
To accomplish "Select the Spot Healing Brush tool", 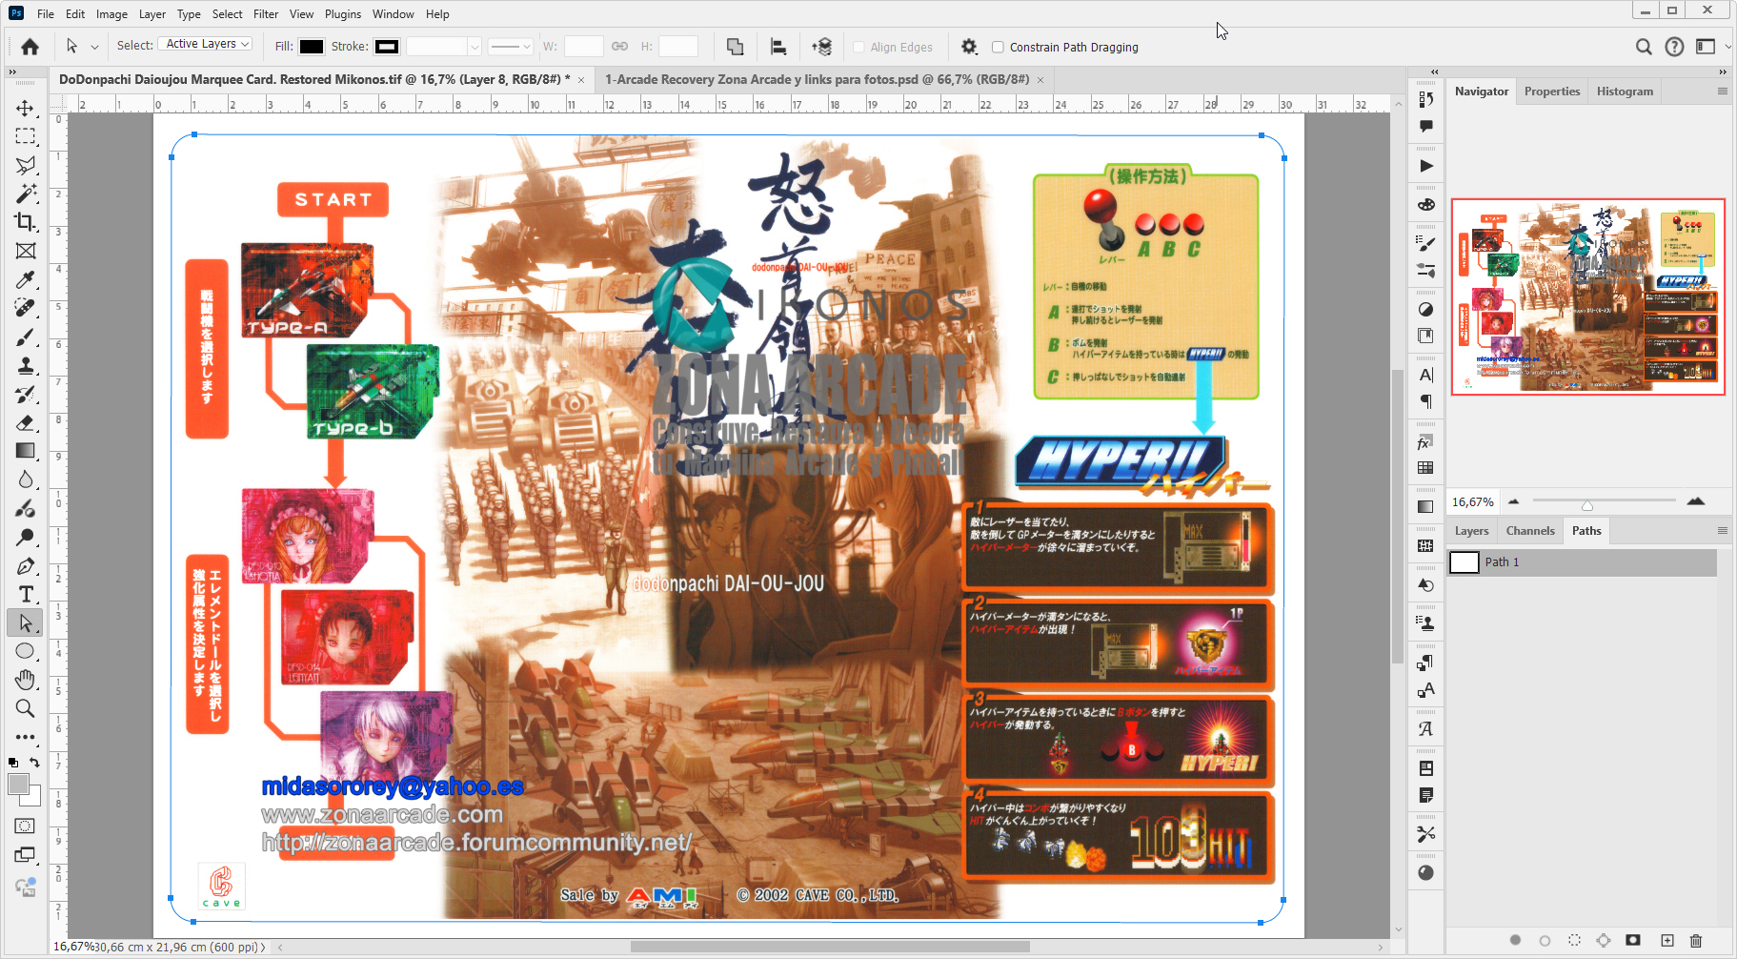I will click(x=26, y=308).
